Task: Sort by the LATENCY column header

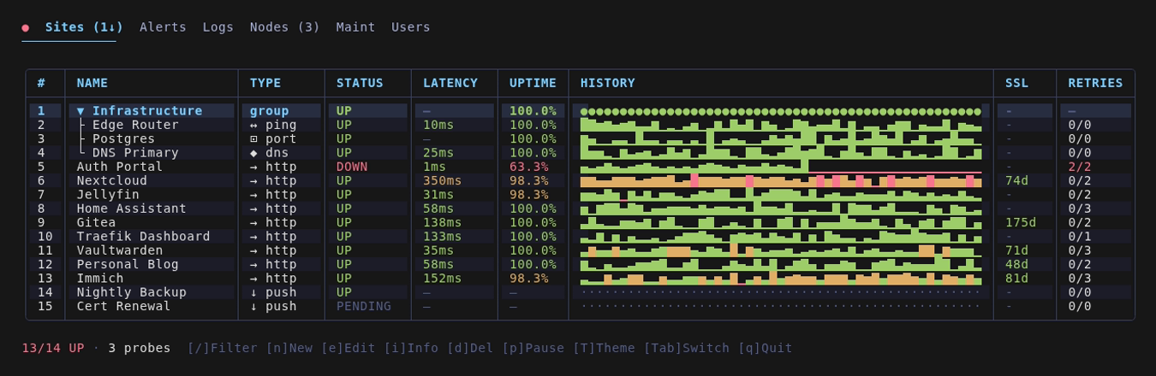Action: pyautogui.click(x=450, y=83)
